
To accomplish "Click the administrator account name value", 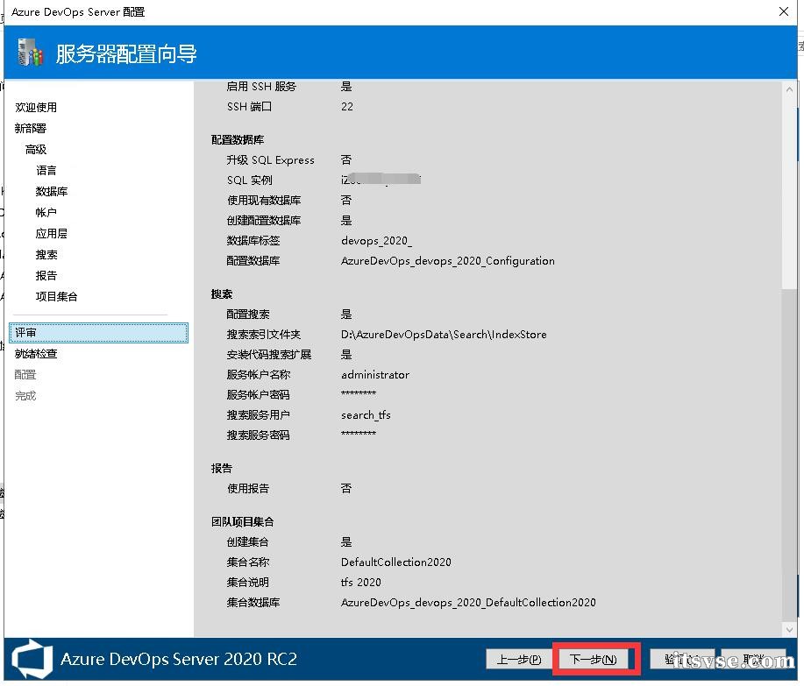I will [375, 375].
